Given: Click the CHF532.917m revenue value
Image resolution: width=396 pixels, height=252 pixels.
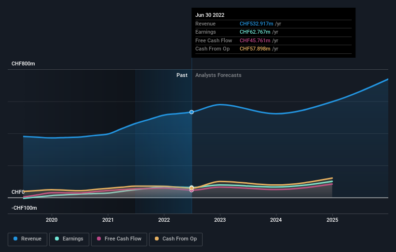Looking at the screenshot, I should (x=256, y=24).
